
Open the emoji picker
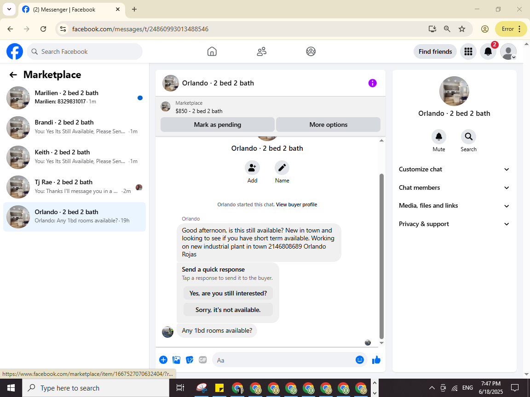(x=360, y=360)
